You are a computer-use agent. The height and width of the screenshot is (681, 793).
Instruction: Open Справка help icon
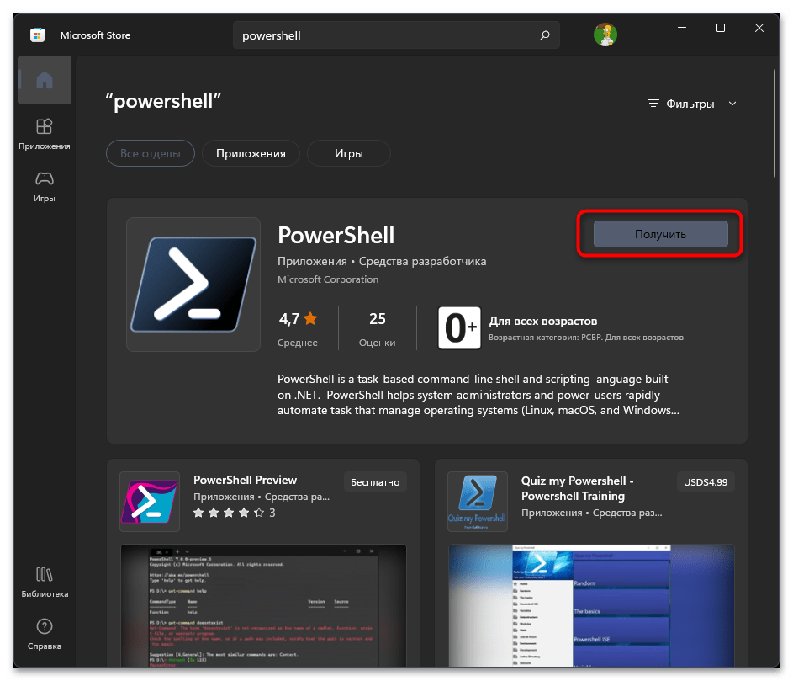point(44,634)
